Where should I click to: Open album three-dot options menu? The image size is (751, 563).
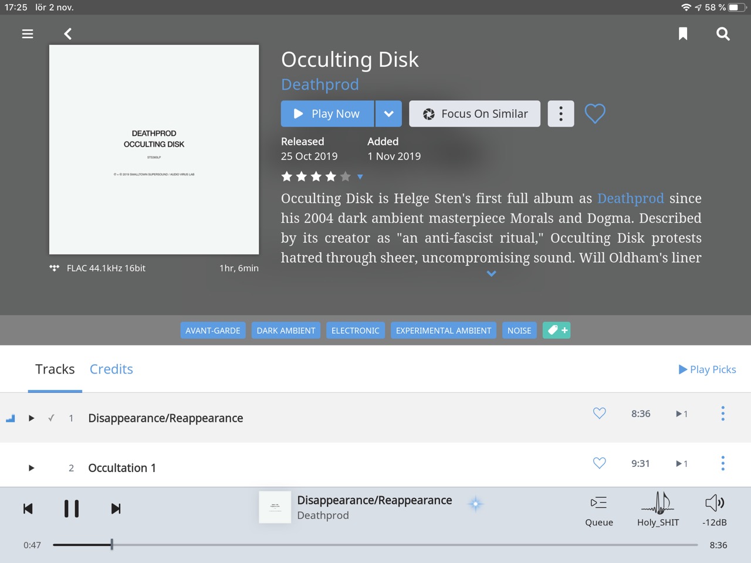[x=561, y=114]
